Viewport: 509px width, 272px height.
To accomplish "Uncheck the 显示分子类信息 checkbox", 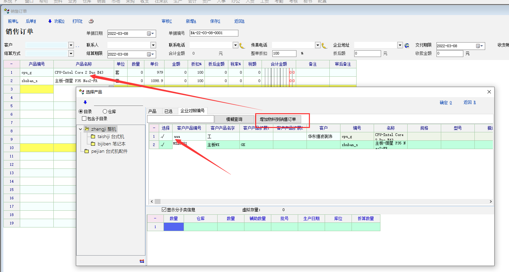I will tap(164, 210).
